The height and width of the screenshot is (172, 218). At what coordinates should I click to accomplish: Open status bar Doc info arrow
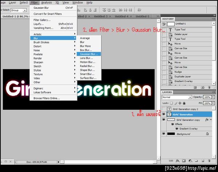pos(58,162)
